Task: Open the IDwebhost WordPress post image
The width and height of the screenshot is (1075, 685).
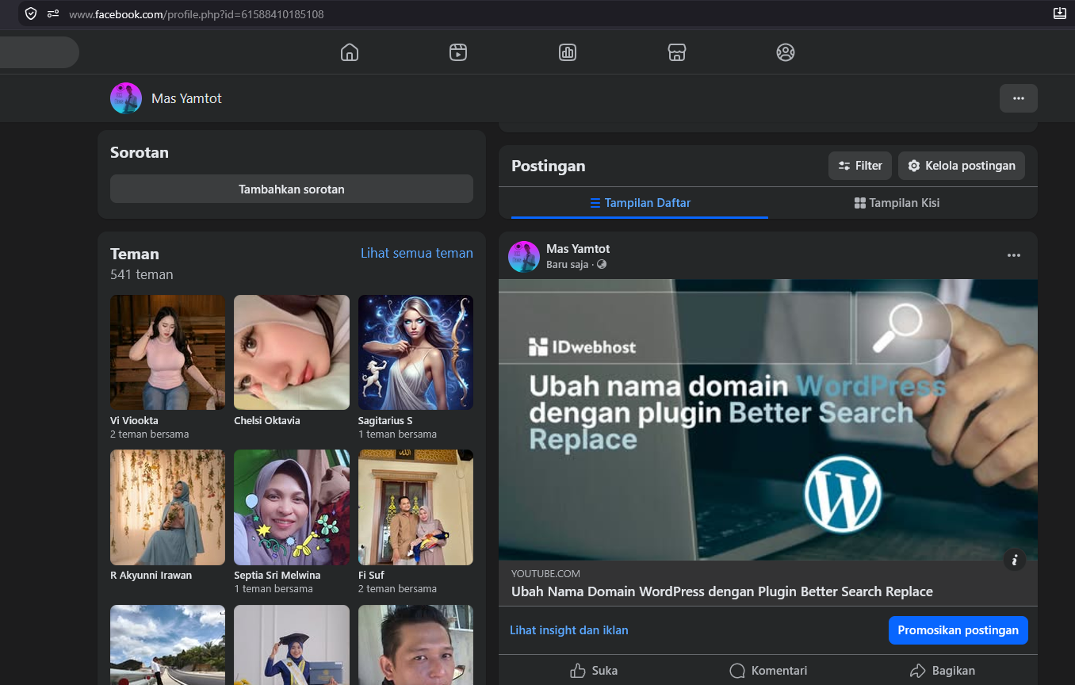Action: (768, 419)
